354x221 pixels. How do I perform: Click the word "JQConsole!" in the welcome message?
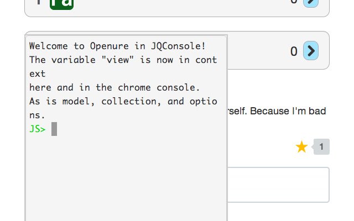click(x=178, y=46)
